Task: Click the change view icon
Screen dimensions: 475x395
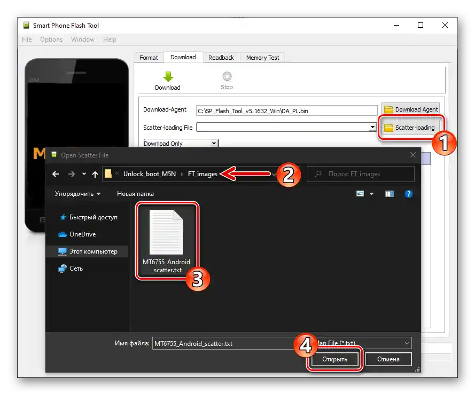Action: click(360, 194)
